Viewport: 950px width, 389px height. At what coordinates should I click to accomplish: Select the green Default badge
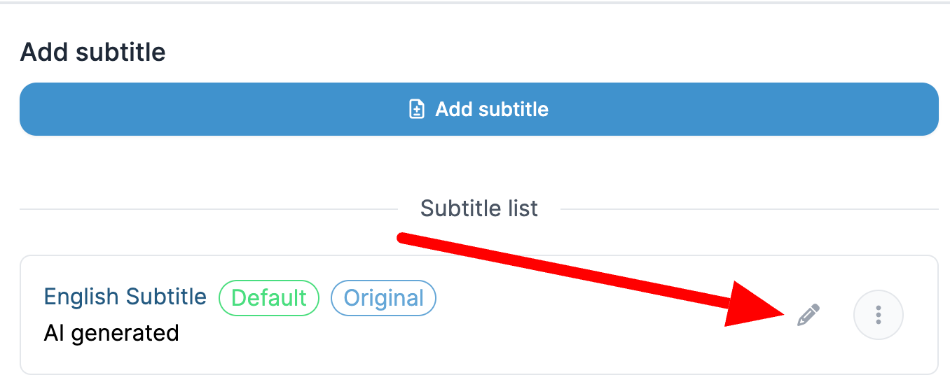269,298
